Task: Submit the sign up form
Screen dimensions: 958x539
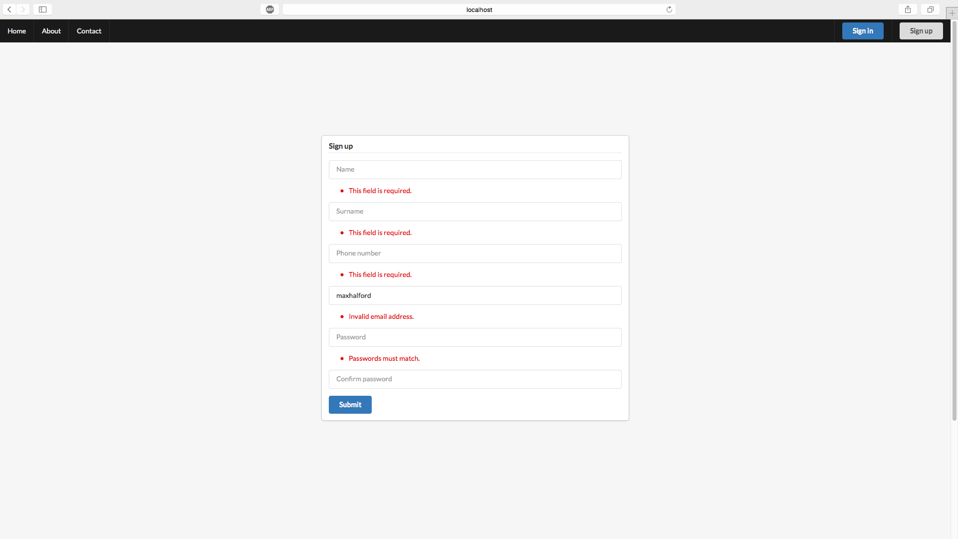Action: point(350,405)
